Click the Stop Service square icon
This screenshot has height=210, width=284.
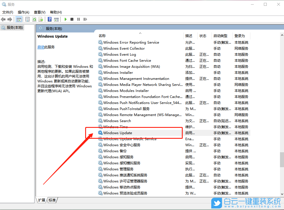(72, 19)
